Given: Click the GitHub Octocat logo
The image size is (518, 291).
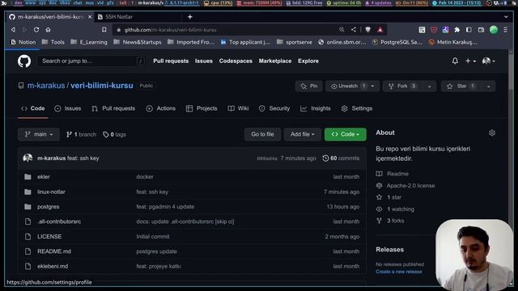Looking at the screenshot, I should [x=24, y=61].
